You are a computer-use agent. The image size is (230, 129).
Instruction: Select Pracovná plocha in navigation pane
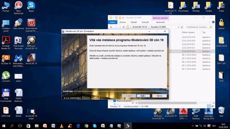(x=124, y=101)
